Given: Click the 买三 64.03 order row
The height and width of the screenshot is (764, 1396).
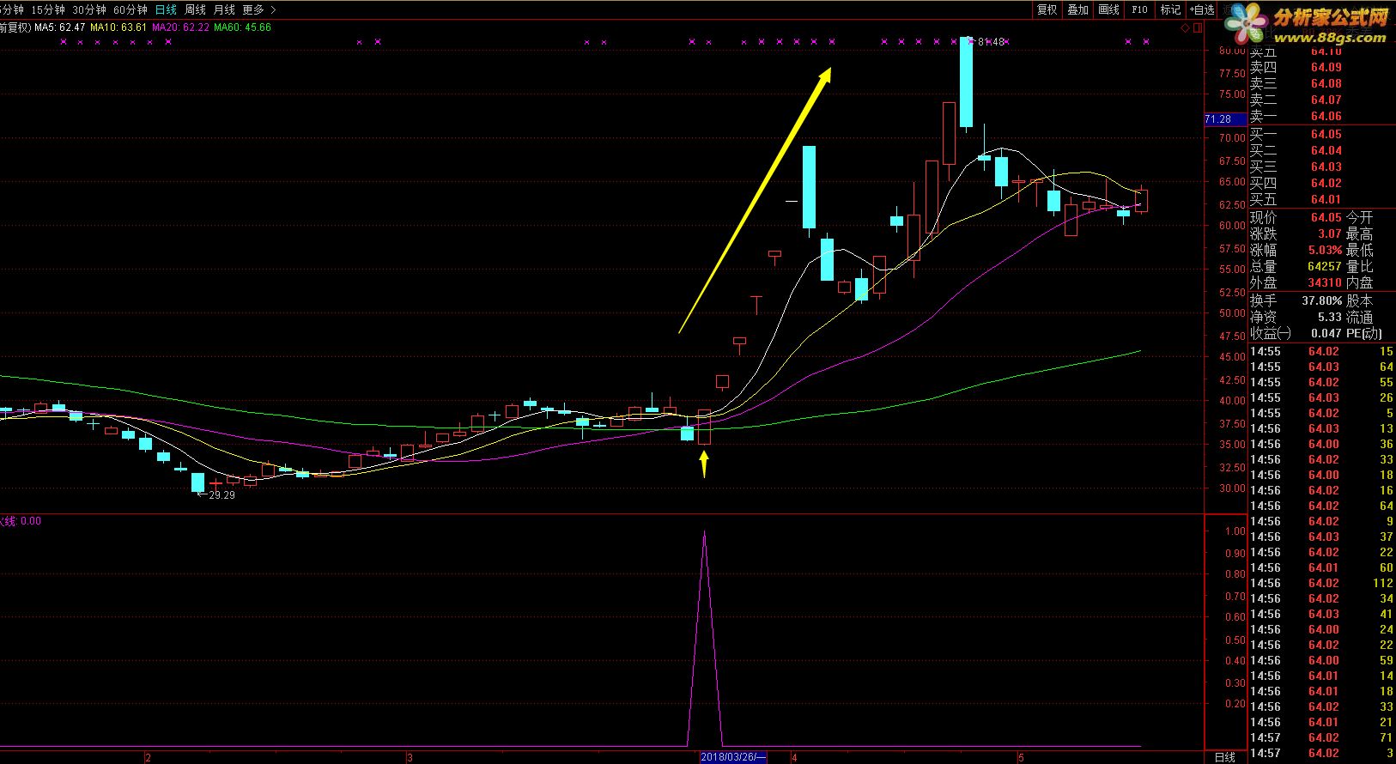Looking at the screenshot, I should click(1296, 167).
